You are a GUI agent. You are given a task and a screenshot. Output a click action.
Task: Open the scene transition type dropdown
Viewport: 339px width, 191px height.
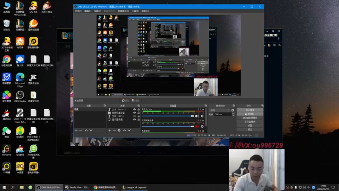point(219,110)
